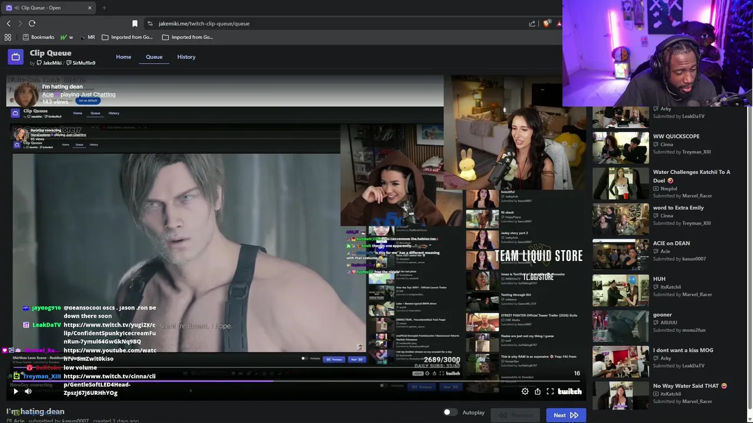The width and height of the screenshot is (753, 423).
Task: Open the ACIE on DEAN clip thumbnail
Action: 621,255
